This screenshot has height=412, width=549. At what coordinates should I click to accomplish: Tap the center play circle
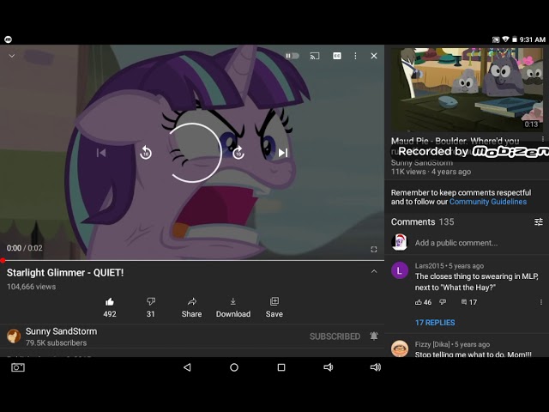point(192,153)
